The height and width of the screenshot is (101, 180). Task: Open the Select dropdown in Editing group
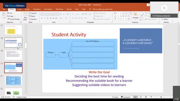pyautogui.click(x=165, y=19)
